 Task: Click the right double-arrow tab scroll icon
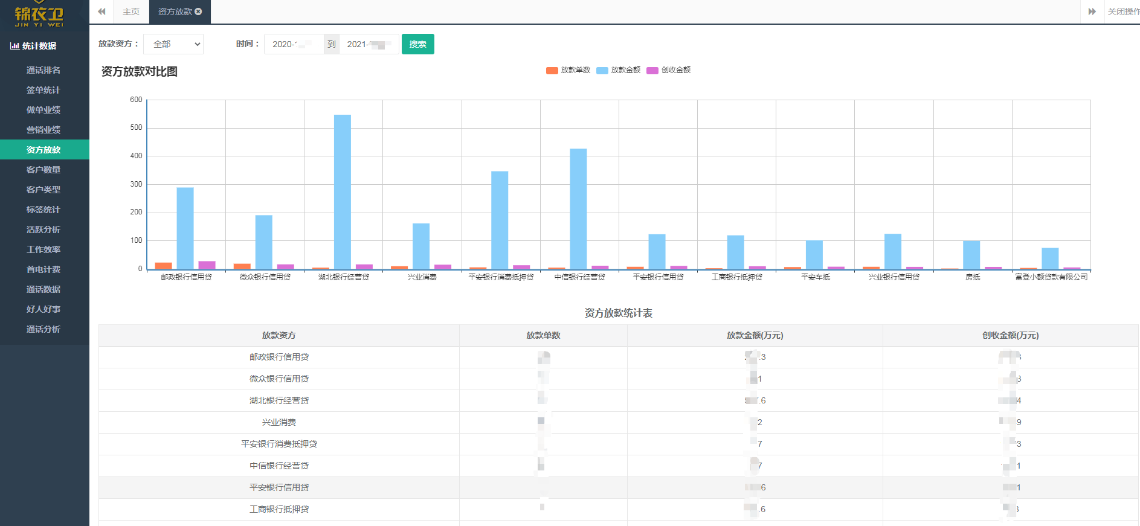tap(1092, 11)
